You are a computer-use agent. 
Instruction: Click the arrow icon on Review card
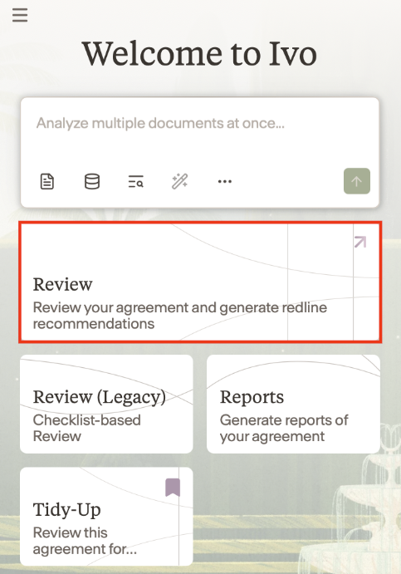(360, 242)
